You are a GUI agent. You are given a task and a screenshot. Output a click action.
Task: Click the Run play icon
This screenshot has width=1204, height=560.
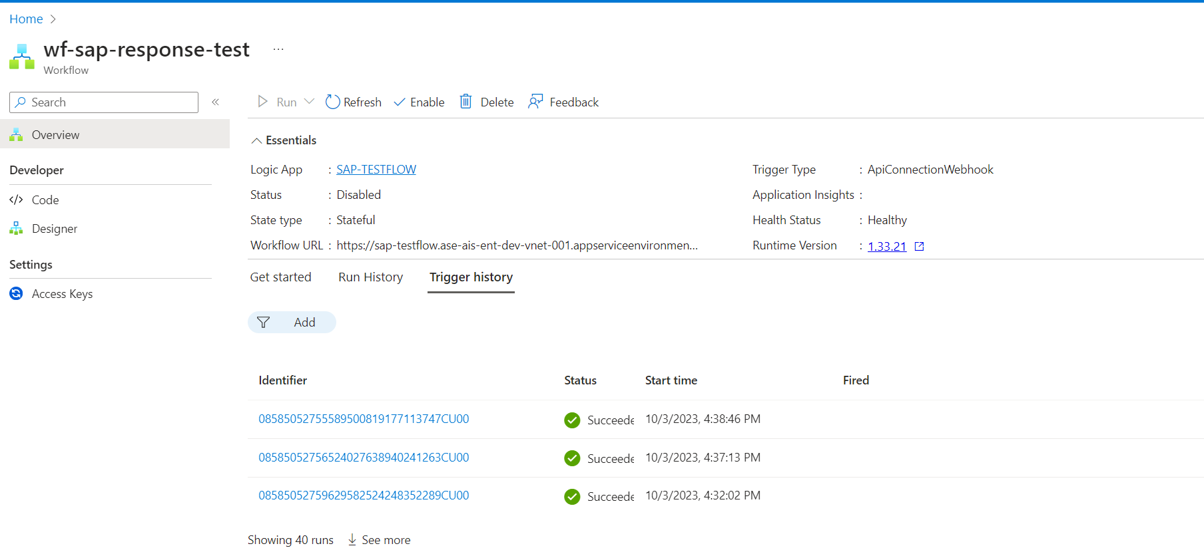click(x=263, y=102)
